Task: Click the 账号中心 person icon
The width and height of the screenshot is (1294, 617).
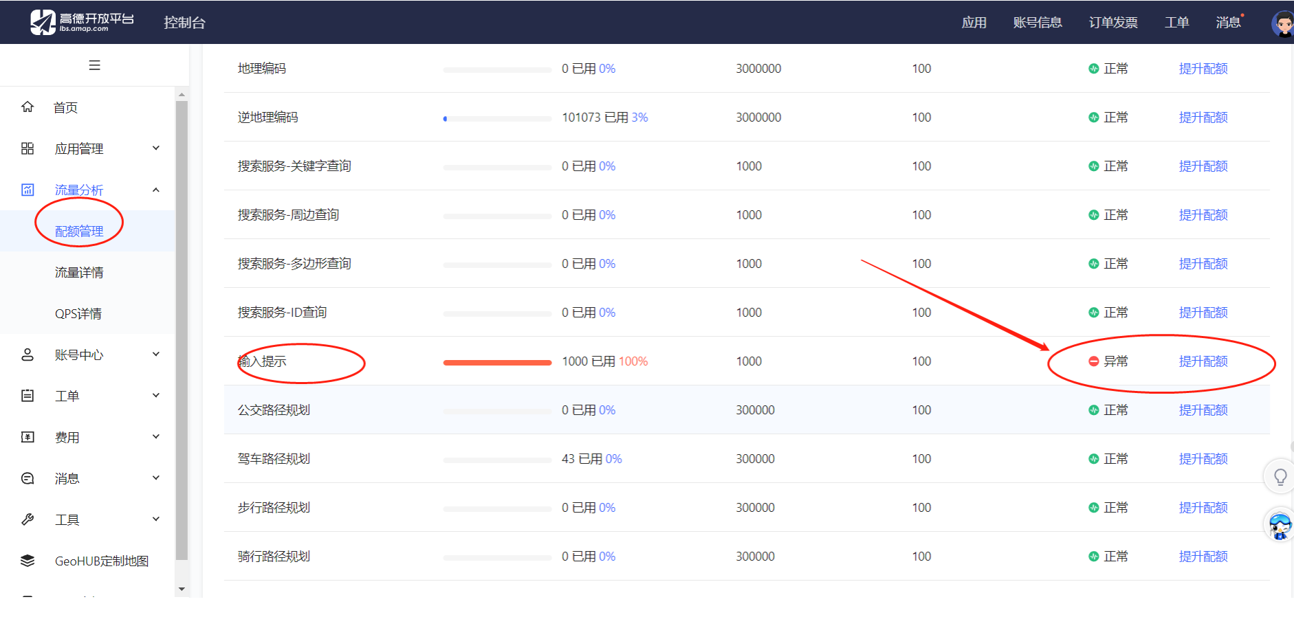Action: pos(28,355)
